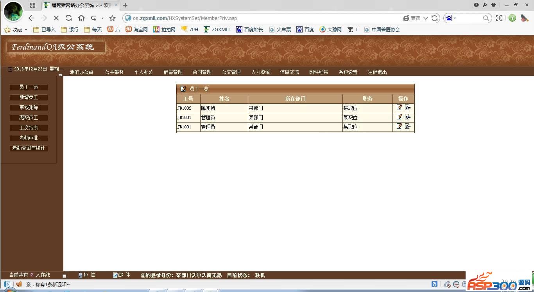Open the 个人办公 menu
Viewport: 534px width, 292px height.
[143, 72]
